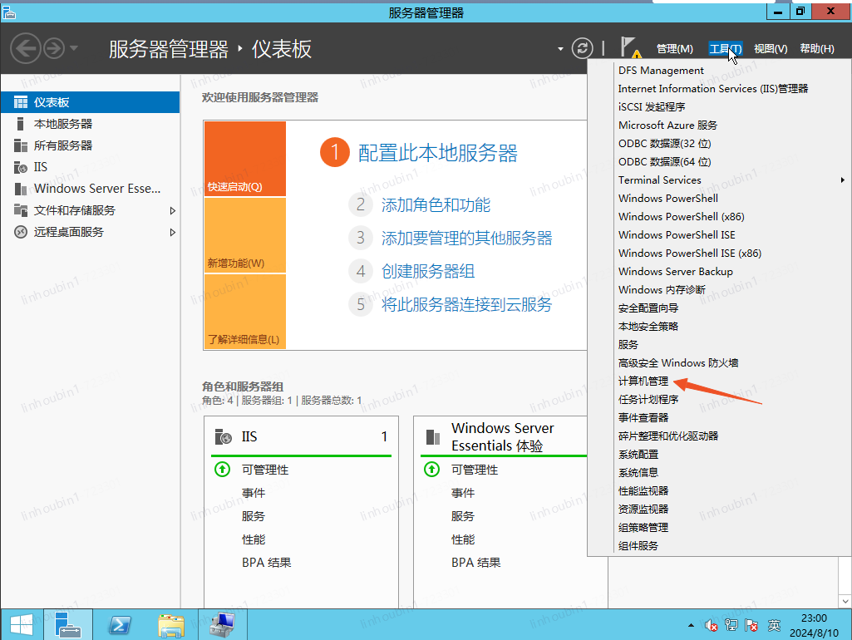Screen dimensions: 852x640
Task: Open the breadcrumb dropdown next to refresh
Action: pyautogui.click(x=560, y=49)
